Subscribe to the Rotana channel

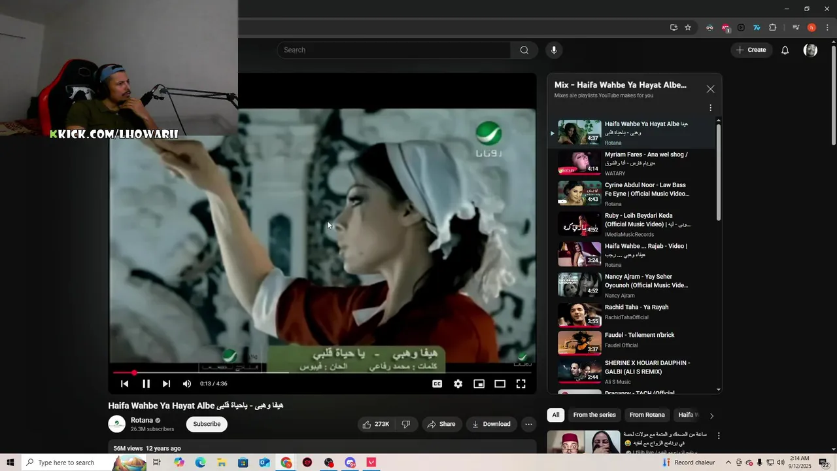[207, 424]
